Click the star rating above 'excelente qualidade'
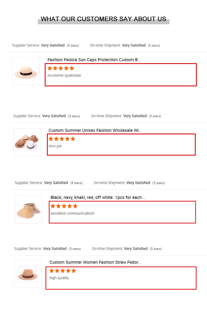Screen dimensions: 207x320 61,68
